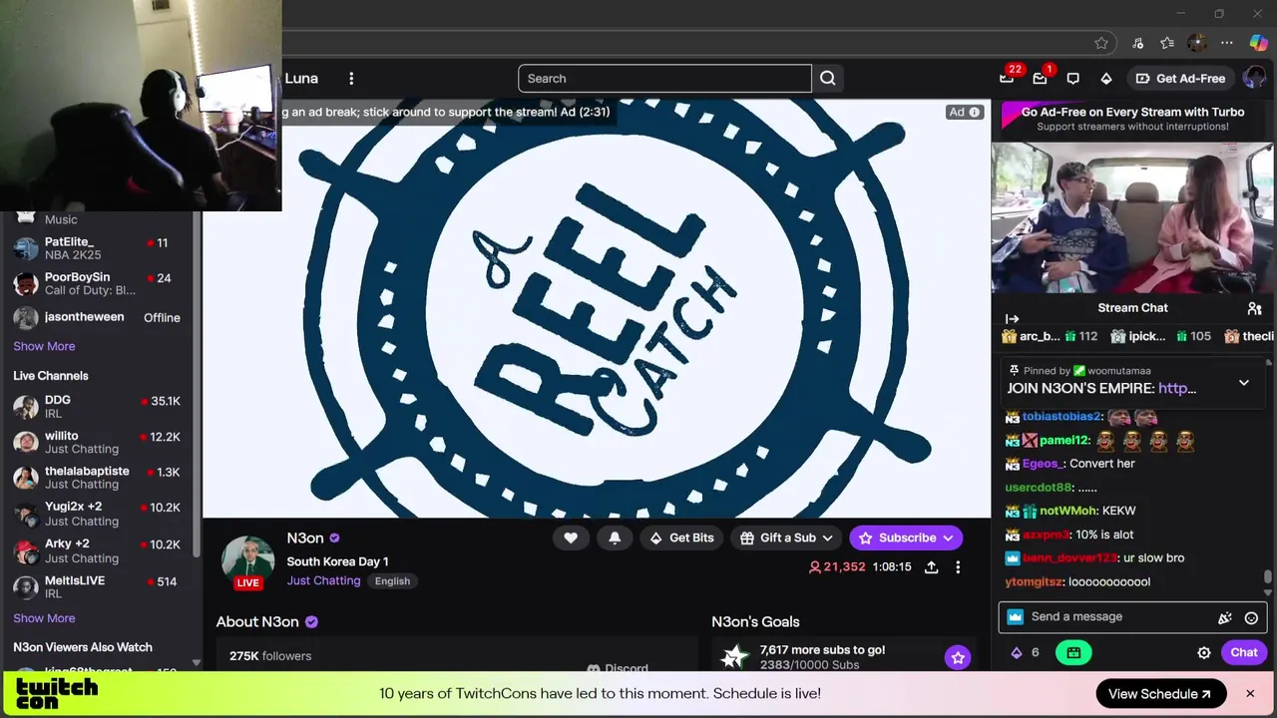Click the English language tag
Viewport: 1277px width, 718px height.
coord(392,581)
